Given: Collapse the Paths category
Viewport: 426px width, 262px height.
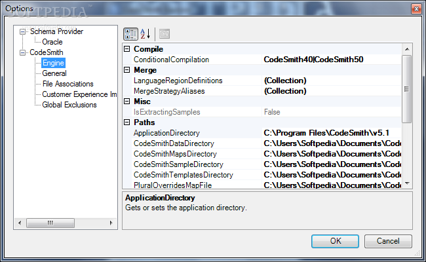Looking at the screenshot, I should coord(127,122).
